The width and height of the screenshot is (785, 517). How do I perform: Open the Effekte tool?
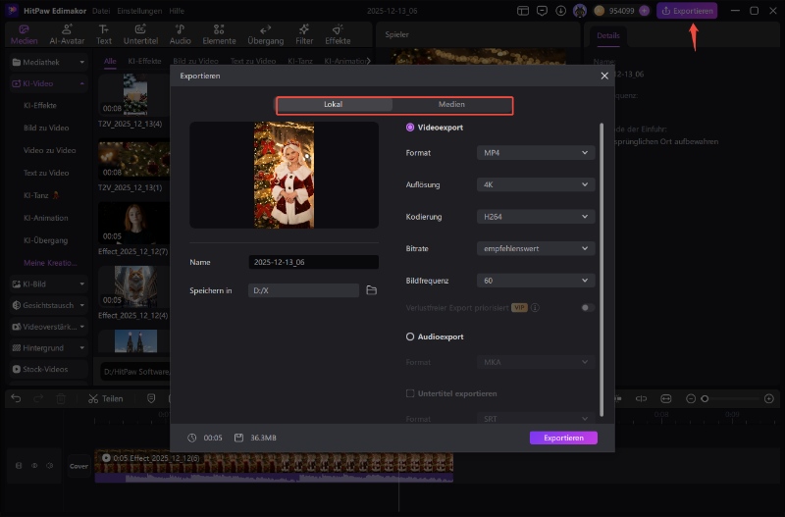[x=338, y=34]
